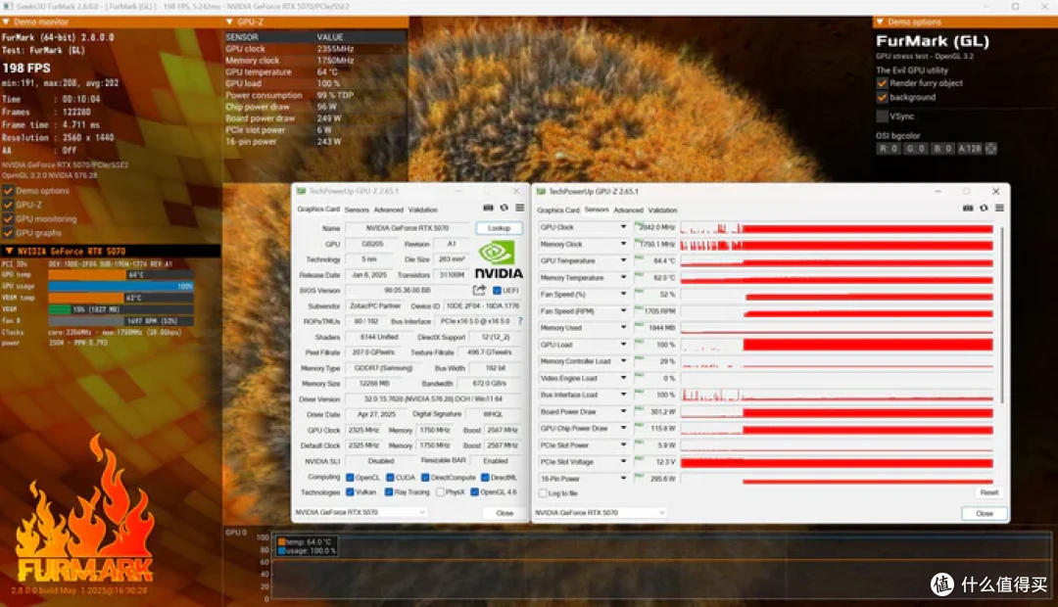Open GPU Load sensor dropdown

(x=623, y=345)
